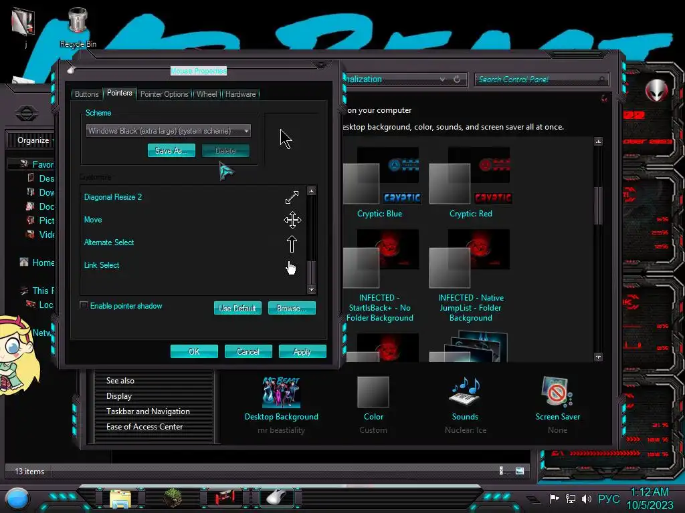The height and width of the screenshot is (513, 685).
Task: Switch to the Buttons tab
Action: pyautogui.click(x=86, y=94)
